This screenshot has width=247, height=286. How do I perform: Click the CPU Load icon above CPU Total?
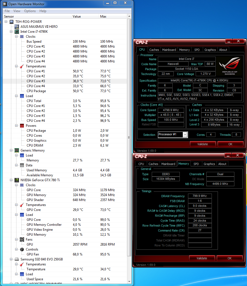22,96
